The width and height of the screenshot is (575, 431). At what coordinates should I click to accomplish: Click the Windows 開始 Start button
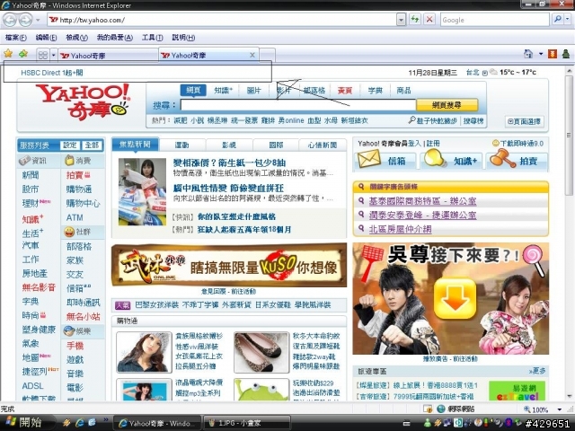coord(24,422)
